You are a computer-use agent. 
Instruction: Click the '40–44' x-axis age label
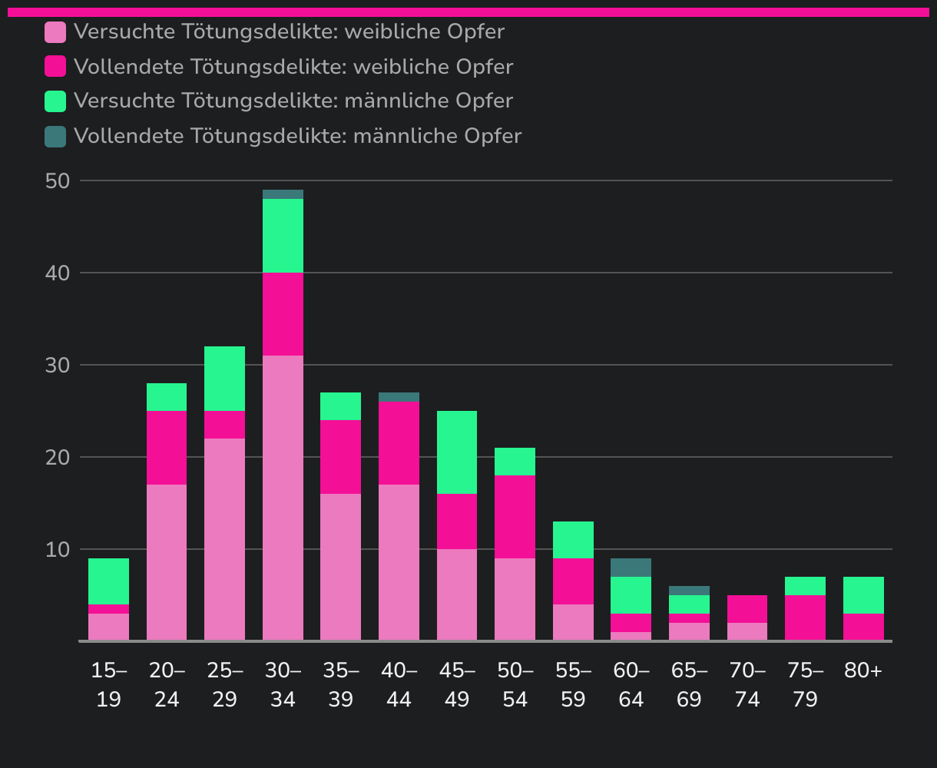coord(399,685)
